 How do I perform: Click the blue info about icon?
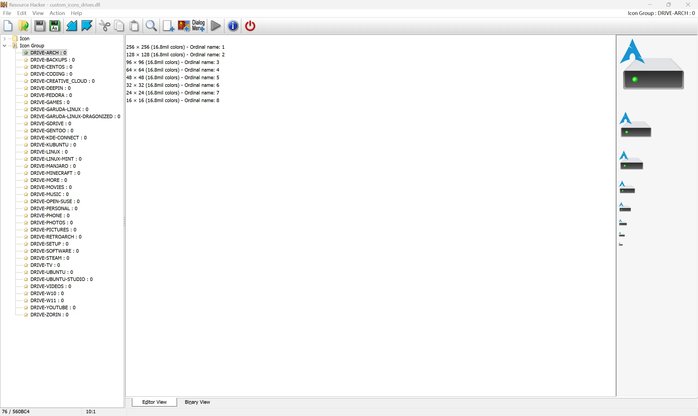pos(233,26)
